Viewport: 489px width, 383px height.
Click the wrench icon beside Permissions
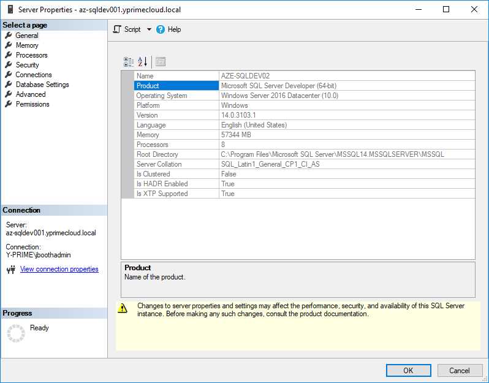(x=9, y=104)
